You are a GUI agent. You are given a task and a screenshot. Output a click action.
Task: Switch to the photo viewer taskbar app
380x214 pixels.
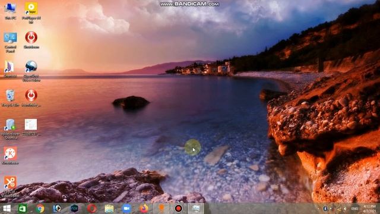(x=196, y=209)
